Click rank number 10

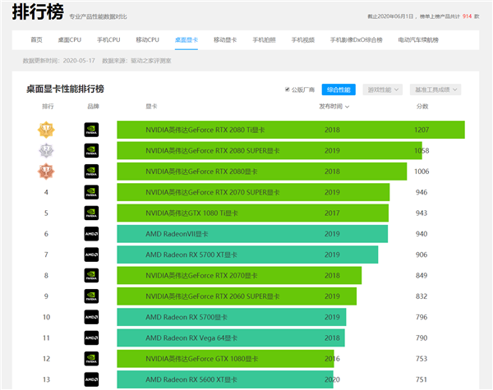[x=46, y=317]
